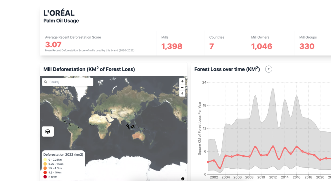The height and width of the screenshot is (181, 331).
Task: Click the Mill Groups count 330
Action: (x=307, y=46)
